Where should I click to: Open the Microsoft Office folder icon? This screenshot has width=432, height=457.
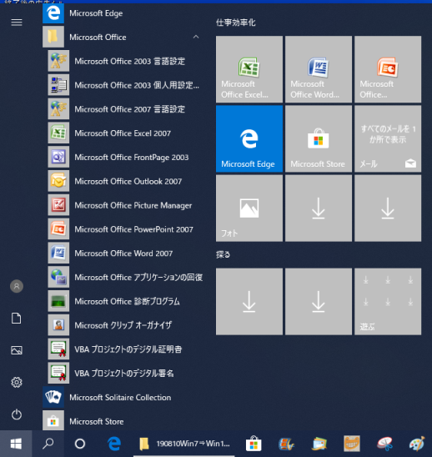[53, 37]
